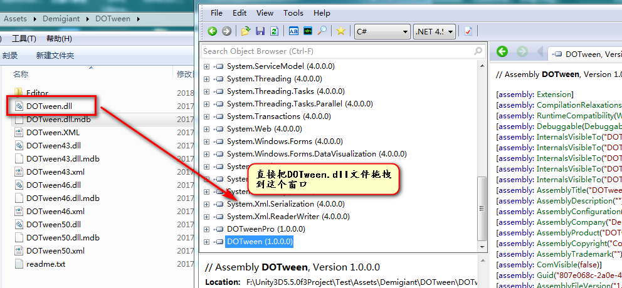Click the AssemblyTitle attribute line in the code
The width and height of the screenshot is (622, 288).
(559, 190)
